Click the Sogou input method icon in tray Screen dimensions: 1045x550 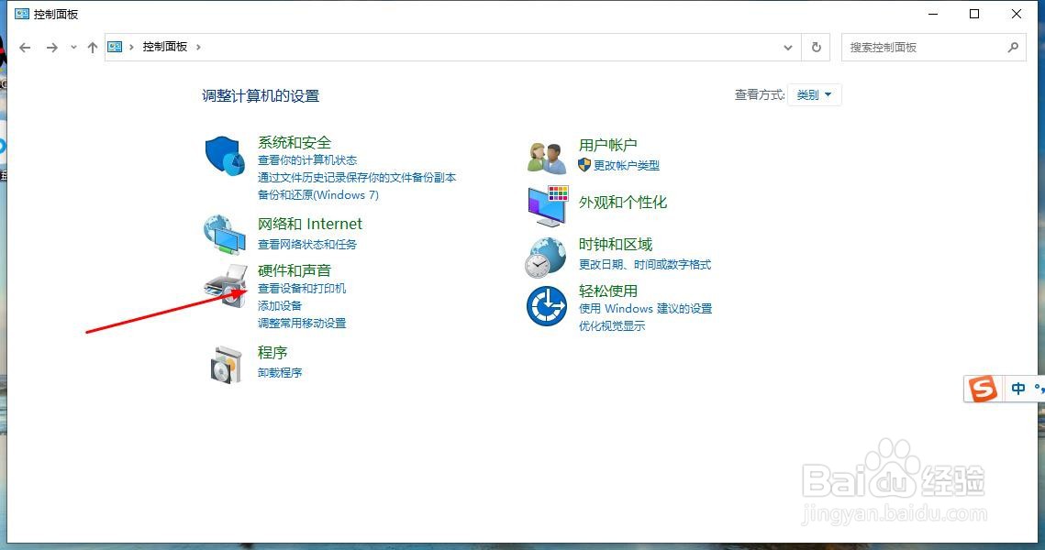[x=981, y=388]
